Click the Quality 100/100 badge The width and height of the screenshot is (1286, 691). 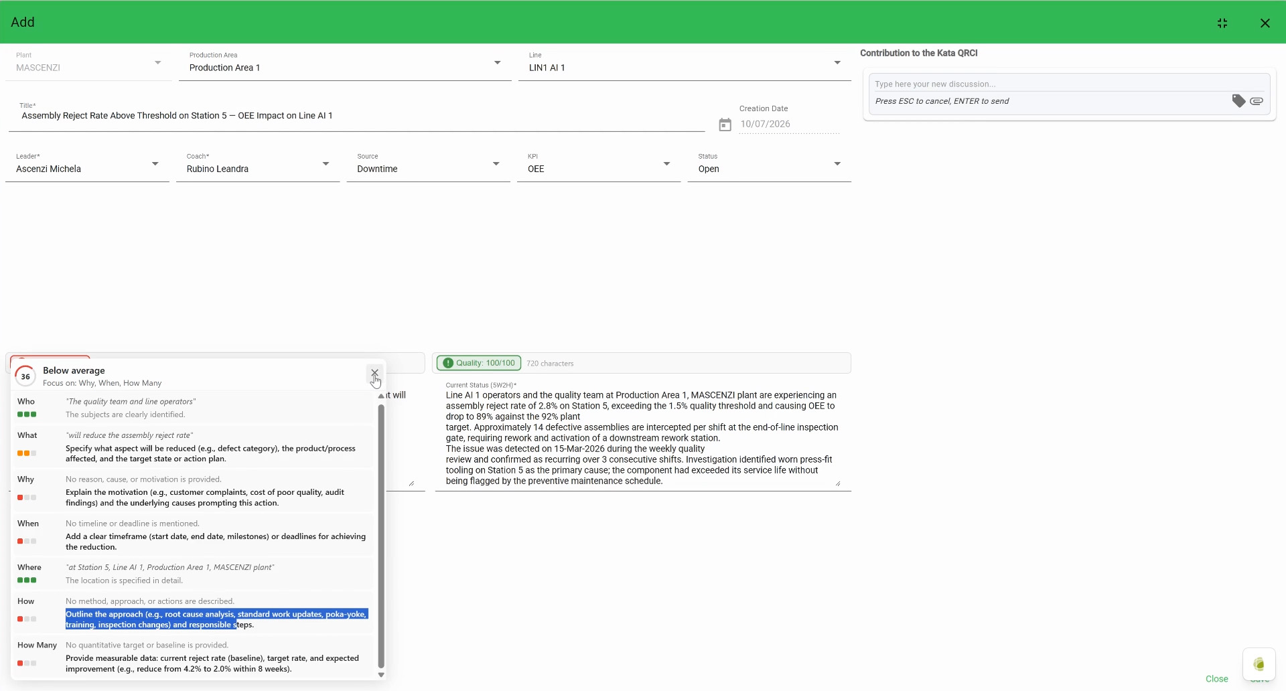(480, 363)
